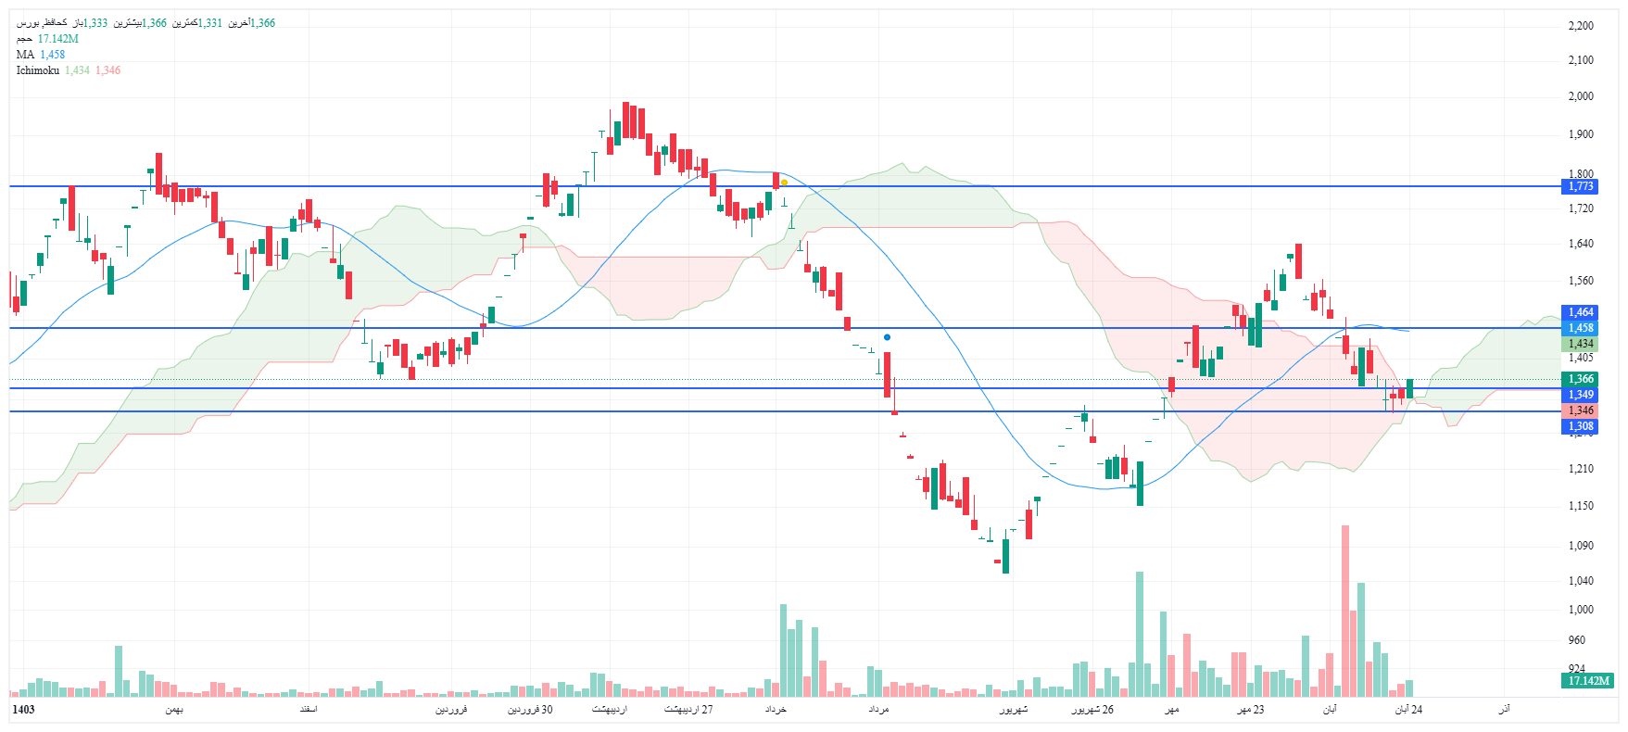
Task: Select the pink 1,346 Ichimoku price tag
Action: tap(1580, 410)
